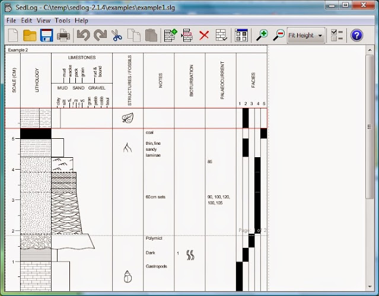Click the 'thin, fine sandy laminae' note
The image size is (379, 296).
153,149
